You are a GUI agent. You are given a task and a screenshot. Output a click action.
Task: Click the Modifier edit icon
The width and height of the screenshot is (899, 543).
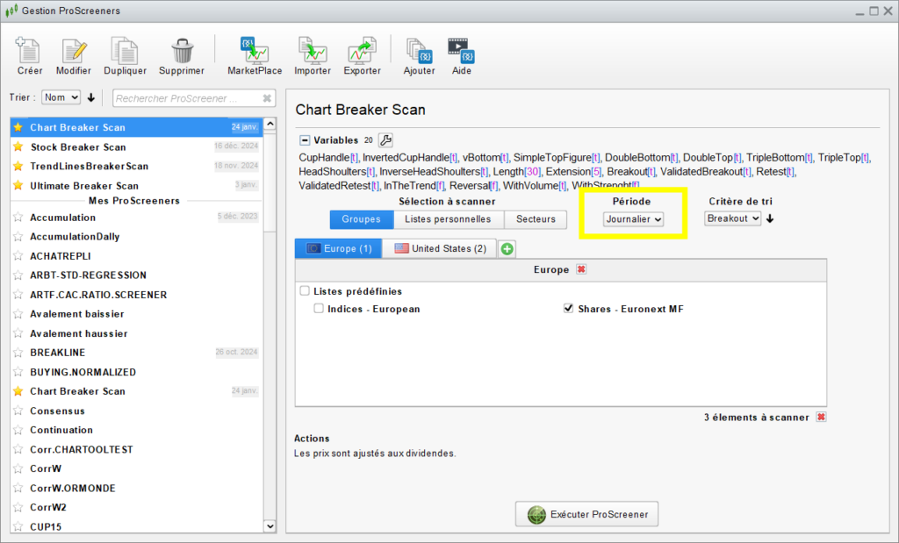[x=74, y=50]
